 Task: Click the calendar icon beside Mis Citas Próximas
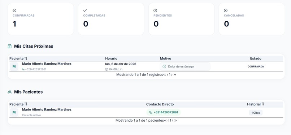point(10,46)
